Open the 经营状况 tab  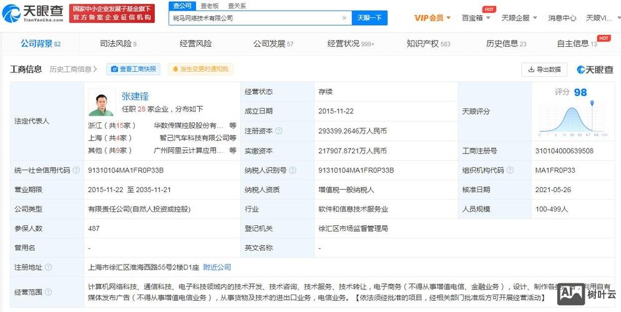tap(351, 44)
